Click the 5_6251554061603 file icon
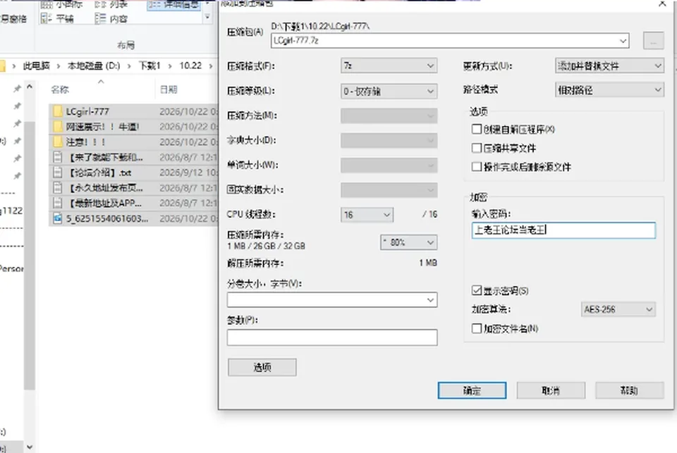The image size is (677, 453). coord(57,218)
